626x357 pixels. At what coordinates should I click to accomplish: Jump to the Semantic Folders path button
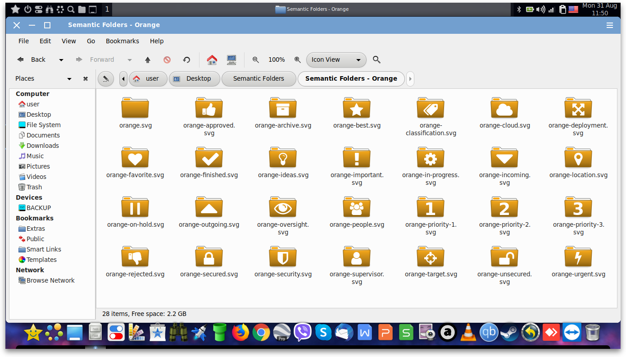259,78
